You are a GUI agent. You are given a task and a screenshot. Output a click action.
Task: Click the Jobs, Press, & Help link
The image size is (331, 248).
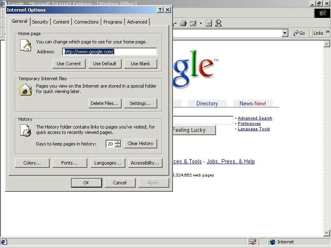231,161
